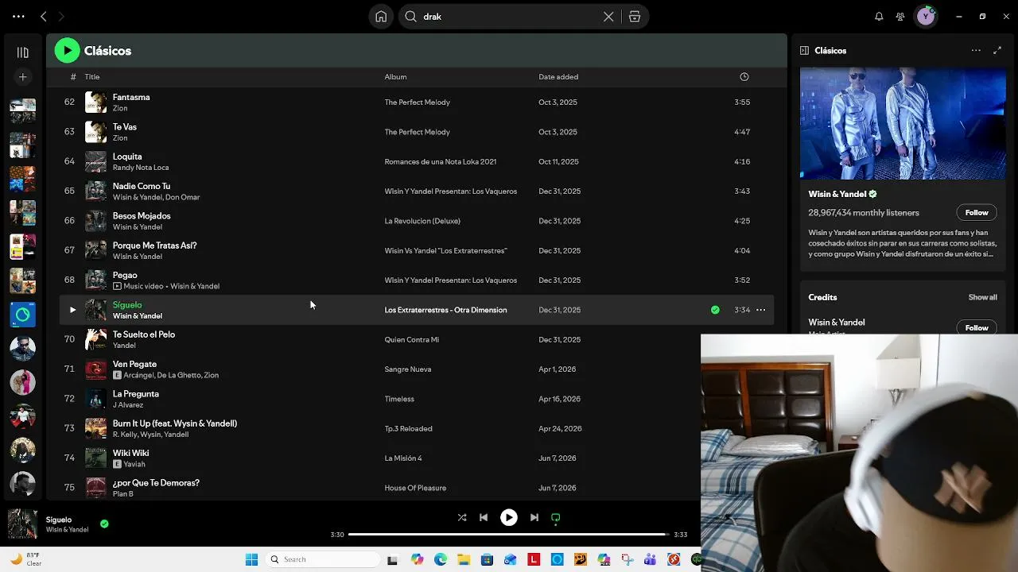Open the Quien Contra Mi album link
The image size is (1018, 572).
pos(412,340)
